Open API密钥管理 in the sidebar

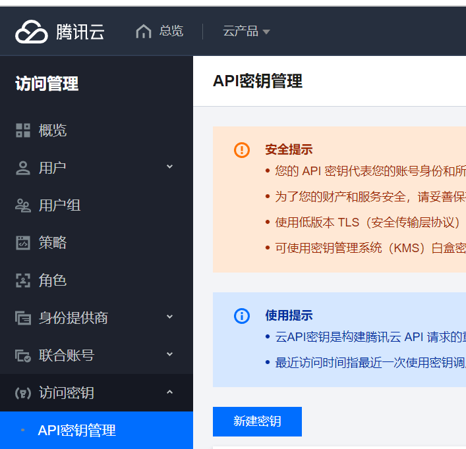tap(96, 431)
